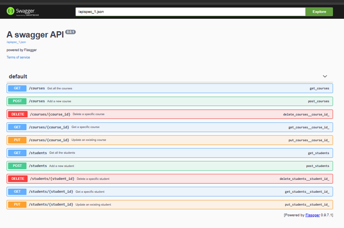Click 'Get all the courses' description
The image size is (344, 228).
pos(59,88)
